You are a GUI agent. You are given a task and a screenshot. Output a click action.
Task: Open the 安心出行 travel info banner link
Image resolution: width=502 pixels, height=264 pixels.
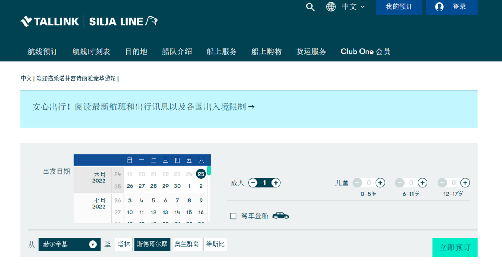click(143, 107)
